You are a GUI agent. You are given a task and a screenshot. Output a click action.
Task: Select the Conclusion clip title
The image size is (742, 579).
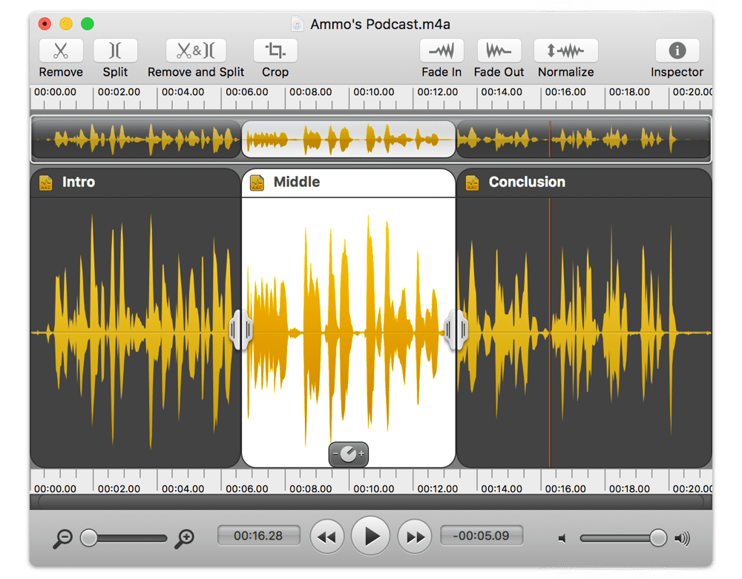click(527, 183)
